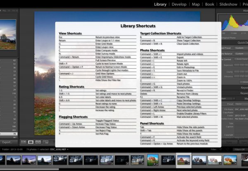The image size is (248, 171).
Task: Select the selected filmstrip thumbnail with orange tree
Action: click(184, 160)
